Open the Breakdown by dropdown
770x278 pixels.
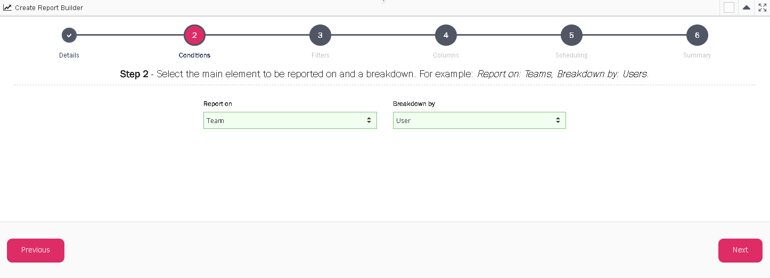tap(479, 120)
